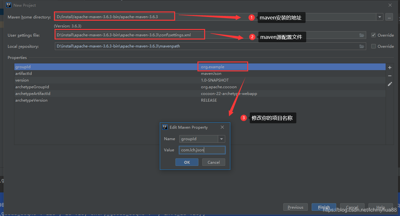Open the Name dropdown showing groupId
Image resolution: width=400 pixels, height=216 pixels.
(221, 139)
